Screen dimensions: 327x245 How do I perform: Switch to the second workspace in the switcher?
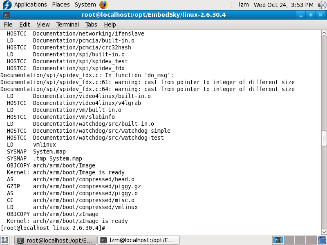[289, 240]
